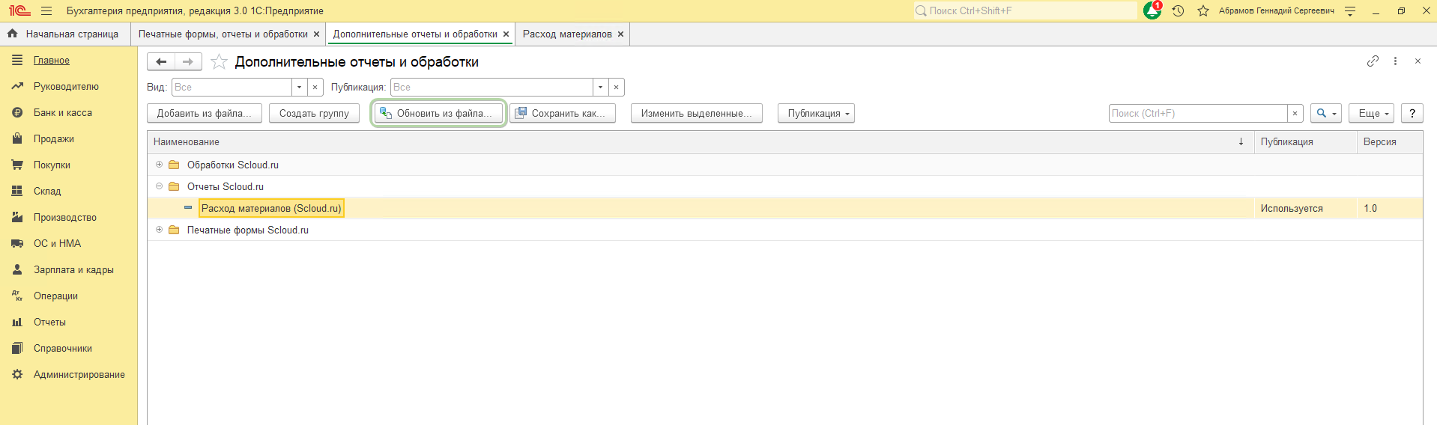Open Руководителю section
This screenshot has height=425, width=1437.
point(66,87)
